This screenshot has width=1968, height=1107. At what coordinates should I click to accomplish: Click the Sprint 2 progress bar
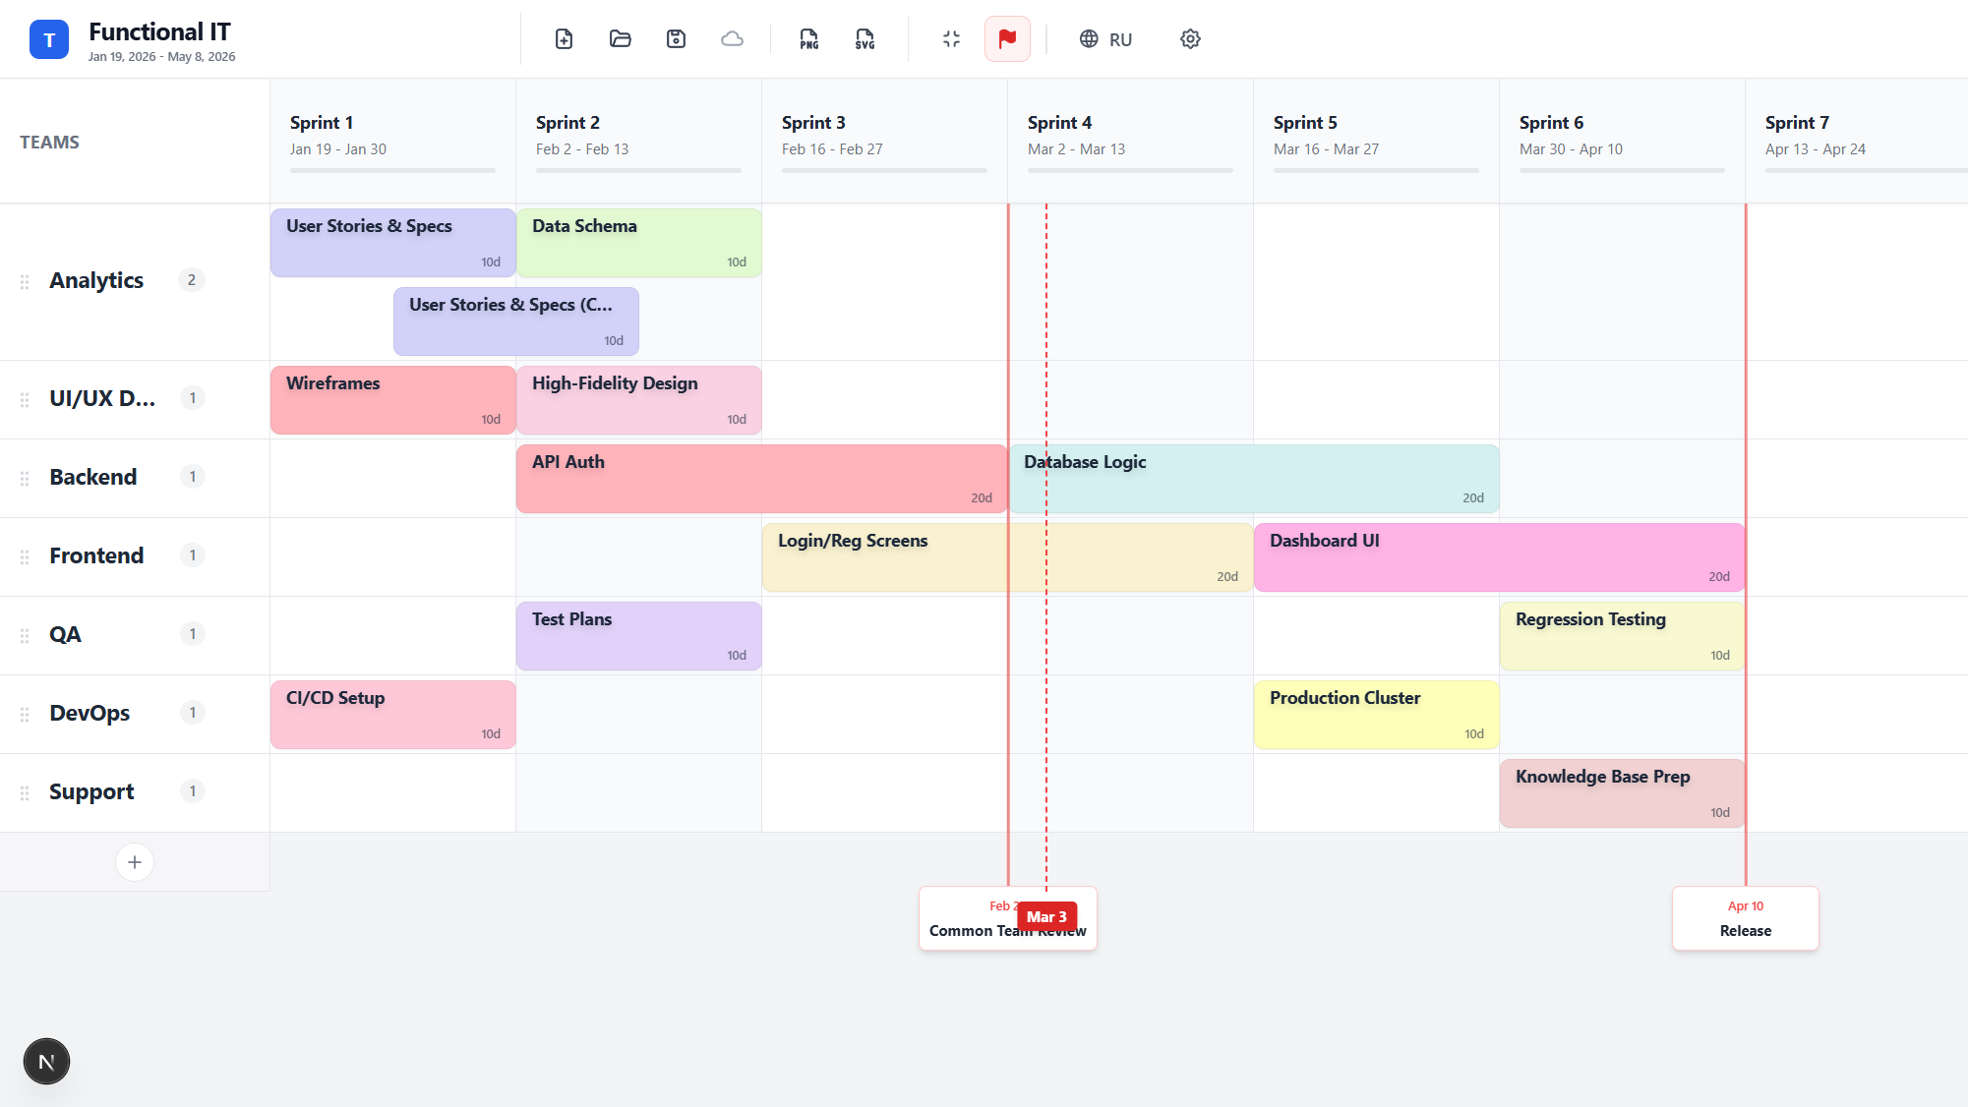tap(638, 171)
